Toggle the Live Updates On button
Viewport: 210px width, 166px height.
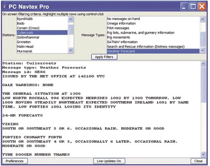click(109, 161)
